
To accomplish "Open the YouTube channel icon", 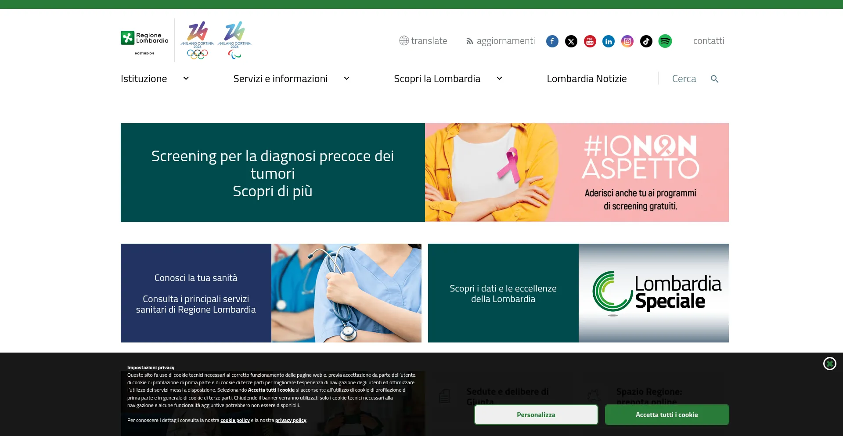I will 590,41.
